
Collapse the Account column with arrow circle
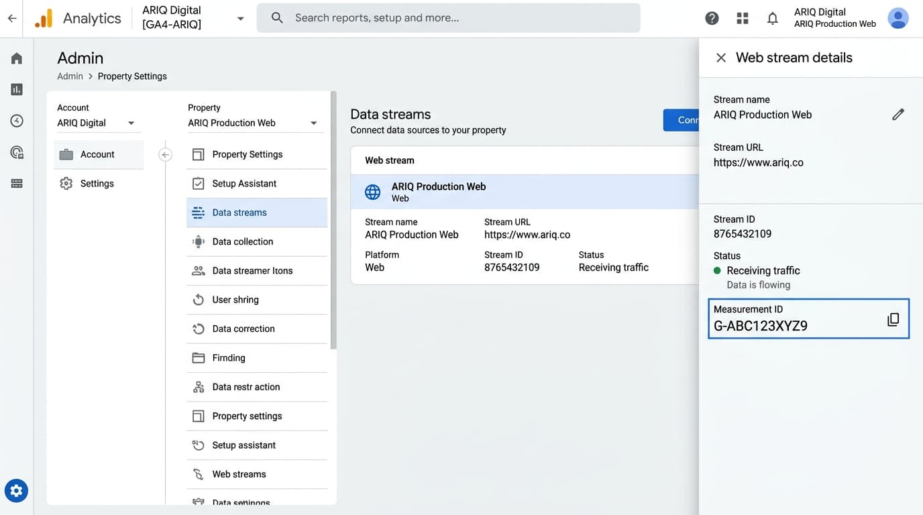(x=165, y=155)
